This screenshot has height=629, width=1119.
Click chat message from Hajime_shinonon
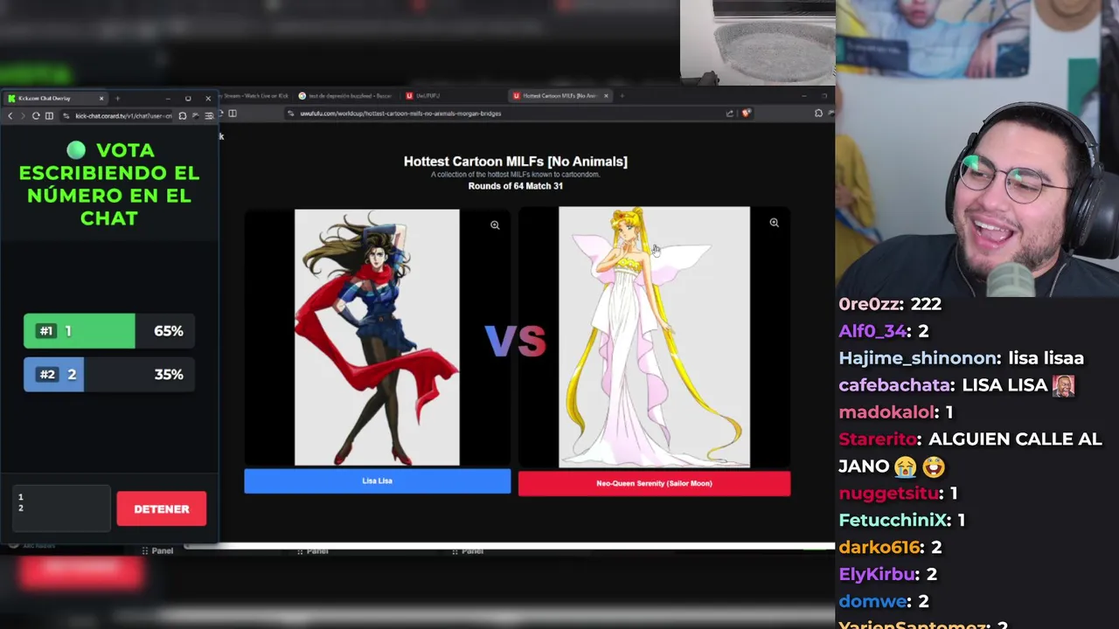click(x=961, y=358)
